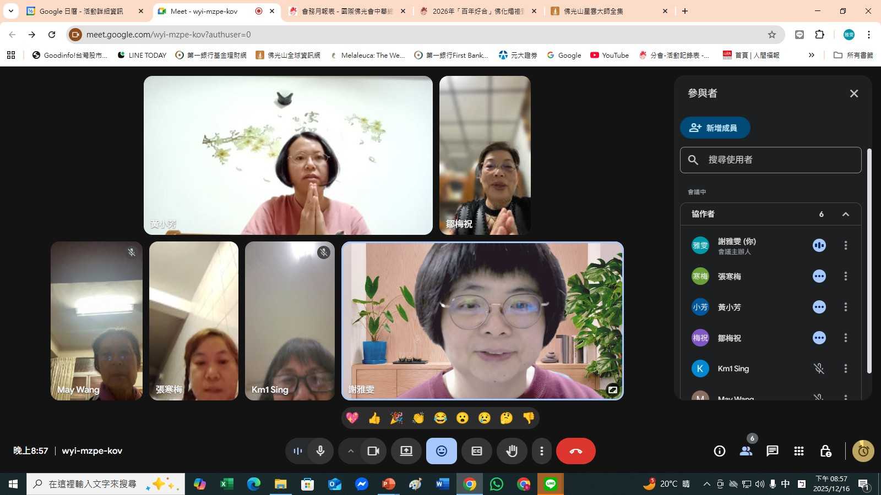
Task: Open the share screen presentation button
Action: pyautogui.click(x=406, y=451)
